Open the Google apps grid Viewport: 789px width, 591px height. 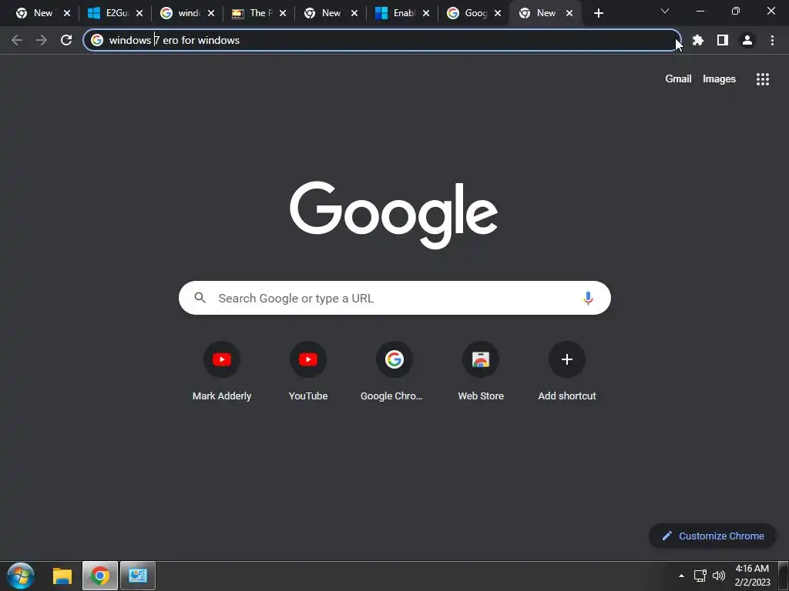tap(763, 79)
